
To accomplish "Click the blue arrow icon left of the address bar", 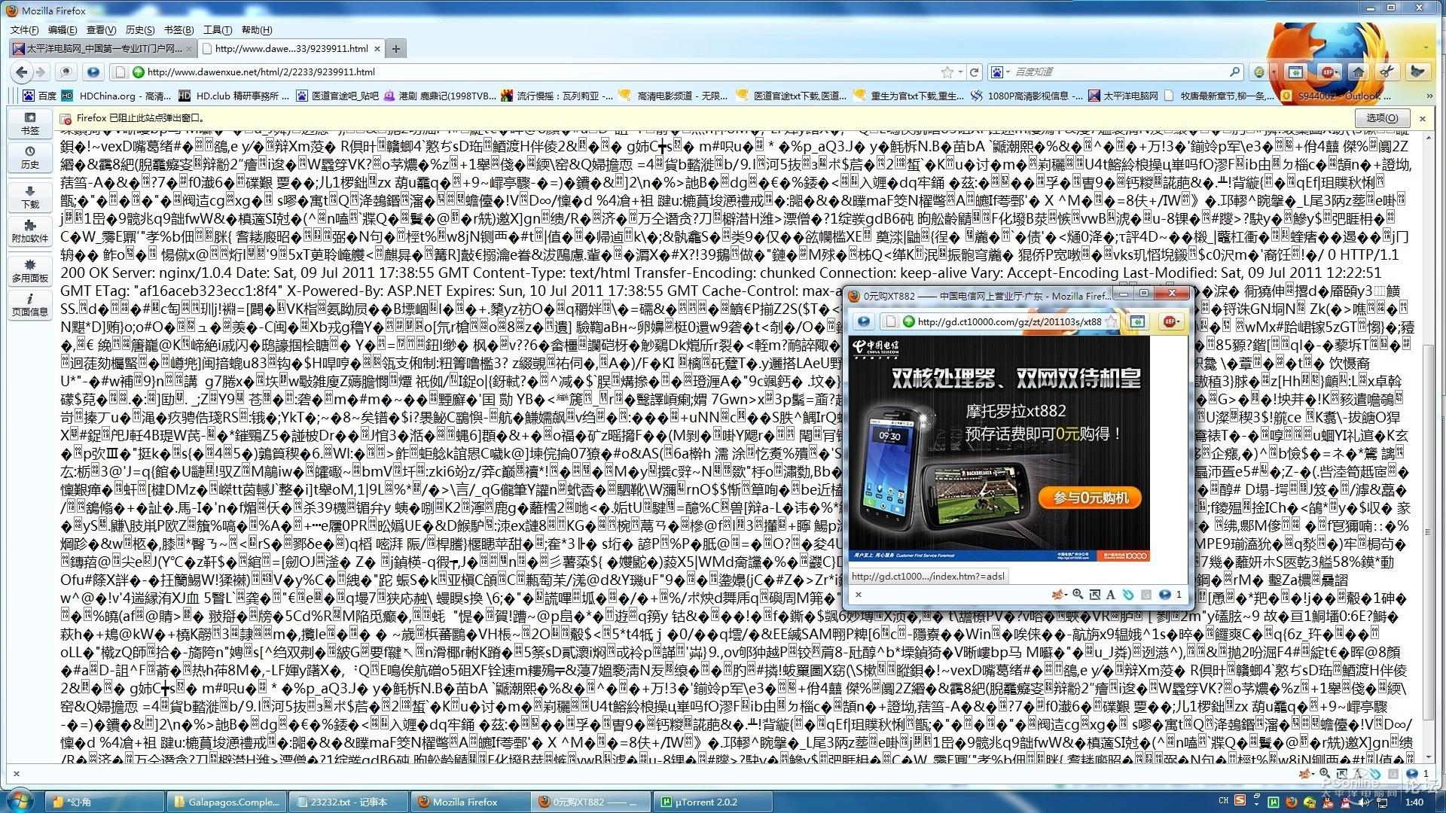I will [93, 72].
